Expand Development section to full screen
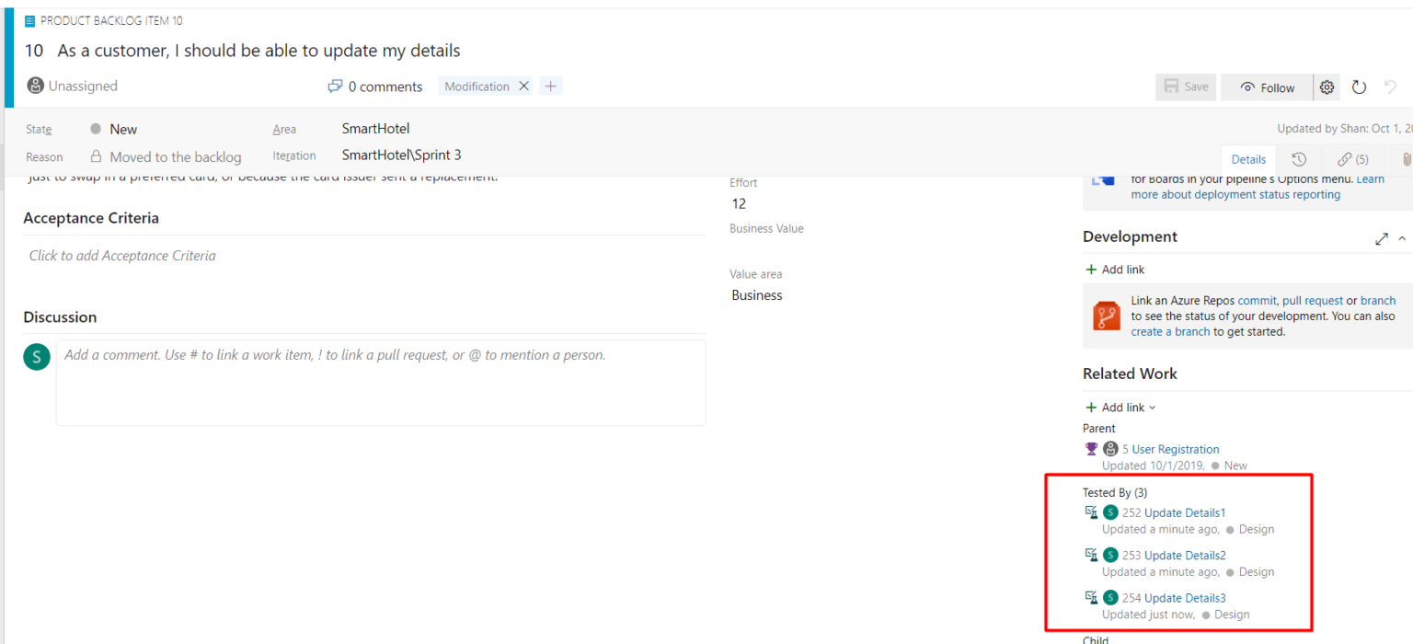The height and width of the screenshot is (644, 1413). click(1381, 238)
